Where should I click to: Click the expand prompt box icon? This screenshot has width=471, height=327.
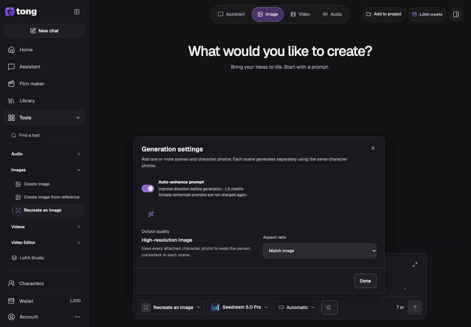[415, 265]
